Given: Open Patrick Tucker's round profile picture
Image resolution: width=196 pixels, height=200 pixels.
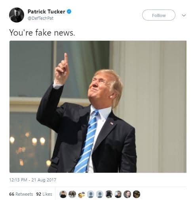Looking at the screenshot, I should tap(17, 15).
